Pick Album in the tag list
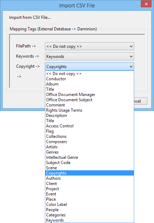The image size is (154, 223). [90, 84]
